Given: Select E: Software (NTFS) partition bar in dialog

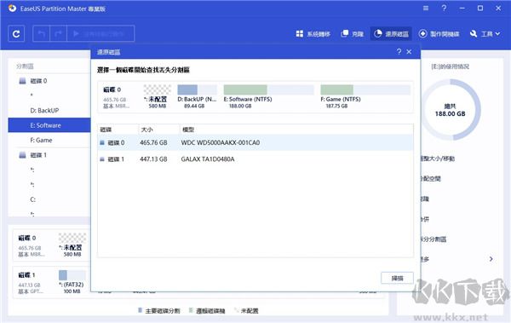Looking at the screenshot, I should coord(268,96).
